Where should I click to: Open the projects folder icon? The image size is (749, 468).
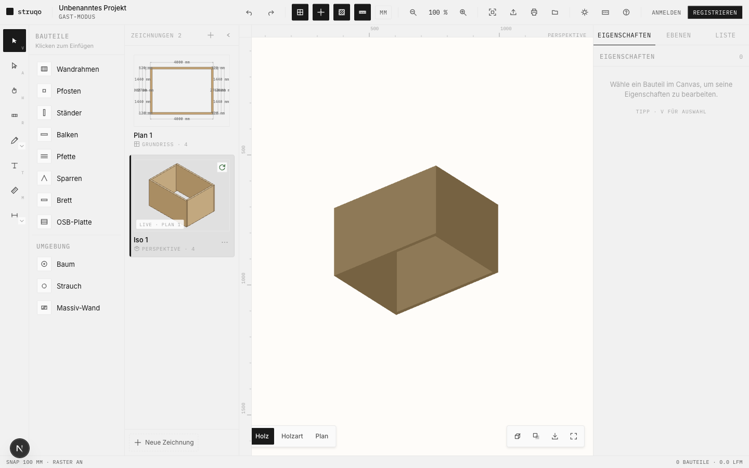555,12
